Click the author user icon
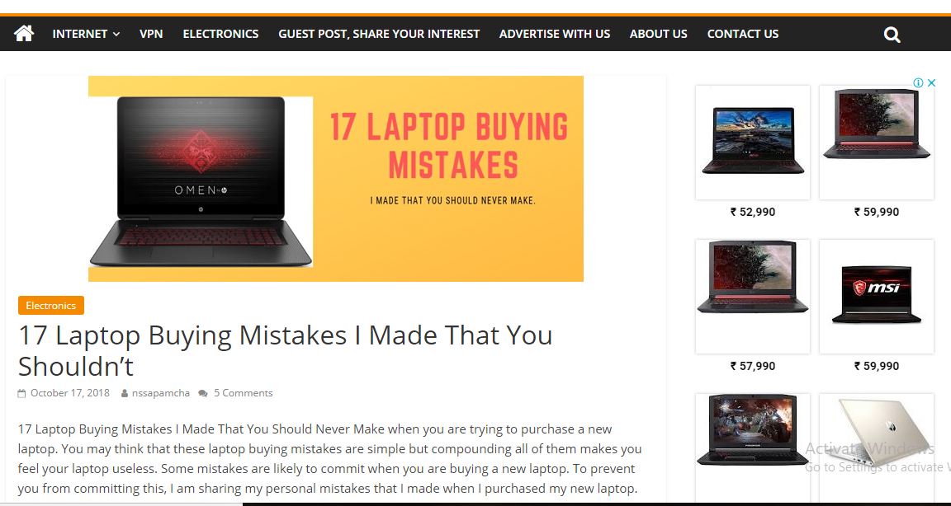This screenshot has width=951, height=506. (125, 393)
